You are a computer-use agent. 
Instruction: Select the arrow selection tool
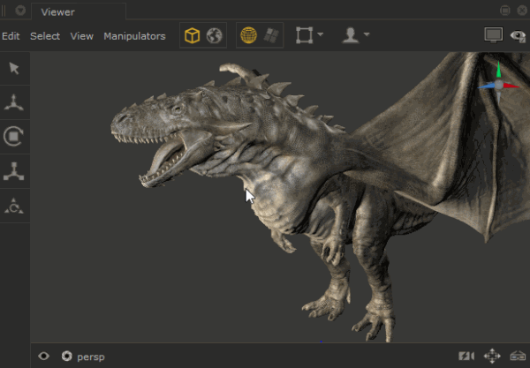point(14,68)
